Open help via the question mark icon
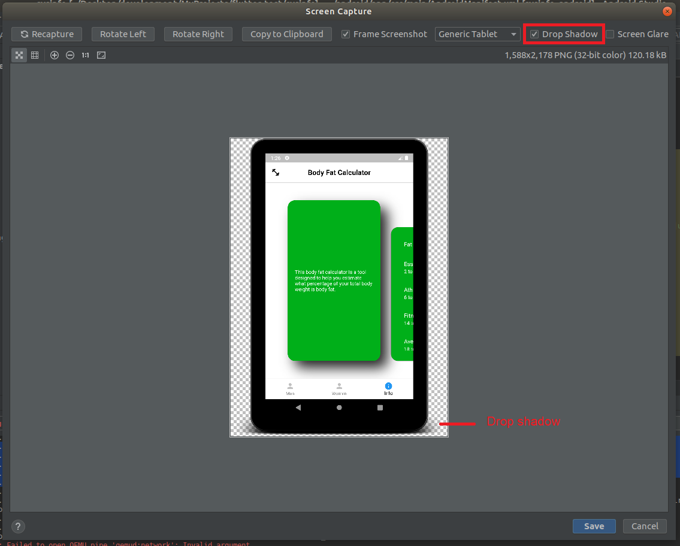The width and height of the screenshot is (680, 546). coord(19,526)
